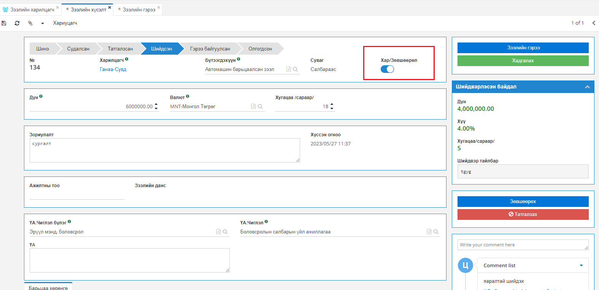The width and height of the screenshot is (599, 290).
Task: Click the decision amount 4,000,000.00
Action: point(475,109)
